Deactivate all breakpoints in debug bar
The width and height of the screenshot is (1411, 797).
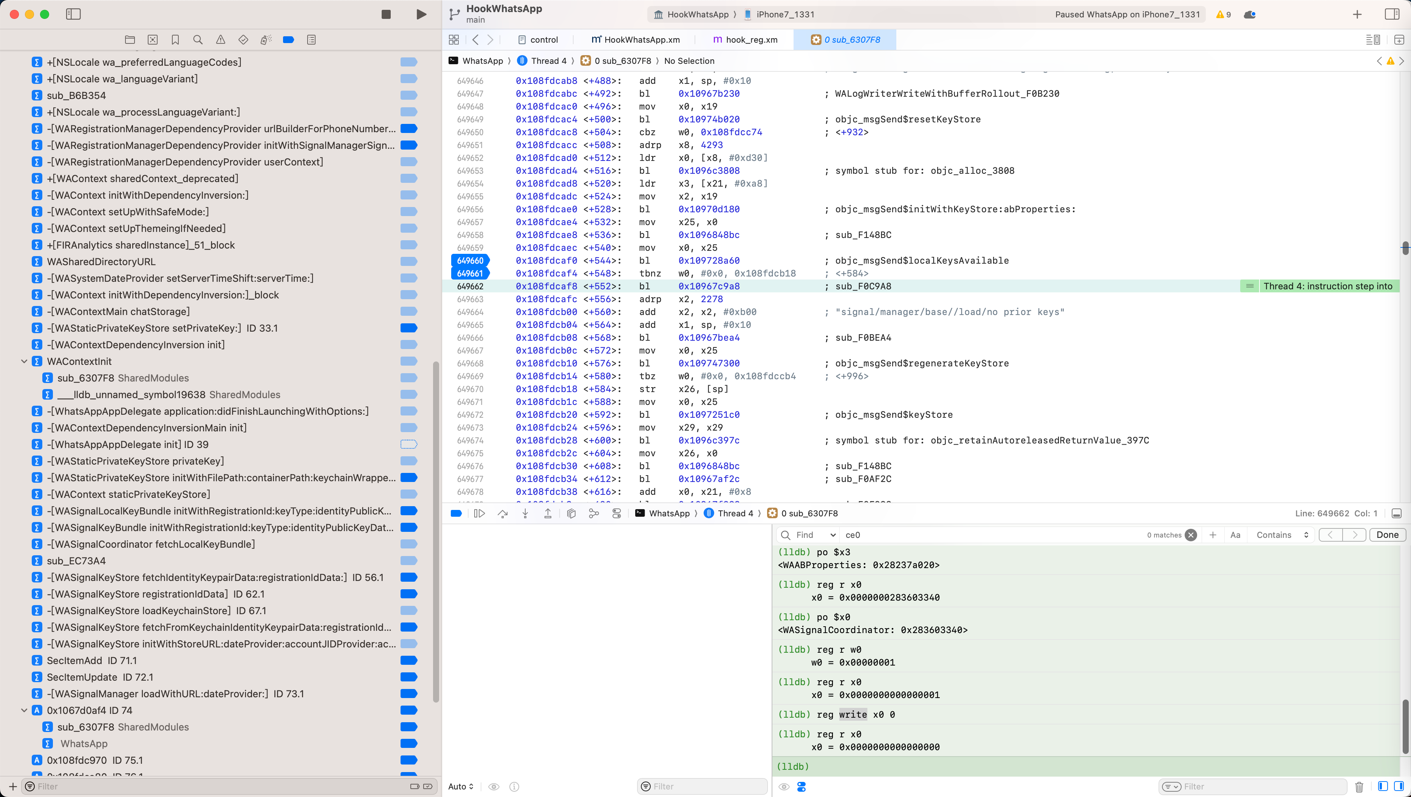(456, 513)
